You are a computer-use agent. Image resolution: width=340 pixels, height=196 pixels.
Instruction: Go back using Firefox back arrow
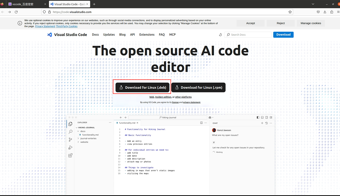click(3, 12)
